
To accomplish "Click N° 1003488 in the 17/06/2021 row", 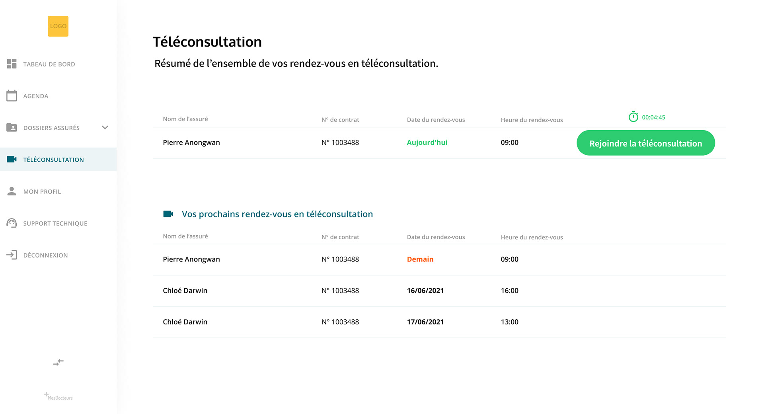I will coord(340,322).
